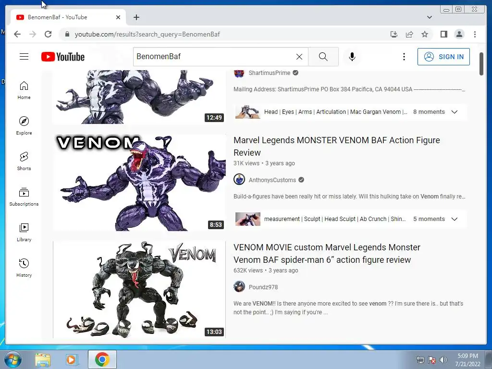Visit the ShartimusPrime channel
492x369 pixels.
pos(269,73)
